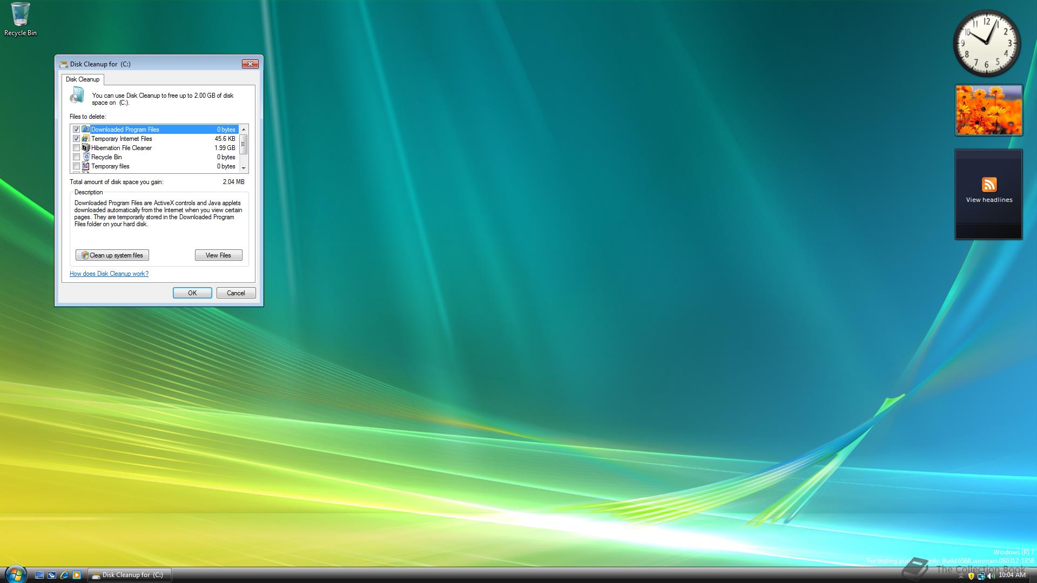1037x583 pixels.
Task: Click the View Files button
Action: 218,255
